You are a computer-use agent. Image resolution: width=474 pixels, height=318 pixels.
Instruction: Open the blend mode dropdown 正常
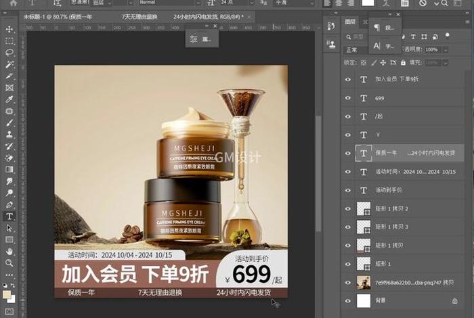[x=355, y=50]
